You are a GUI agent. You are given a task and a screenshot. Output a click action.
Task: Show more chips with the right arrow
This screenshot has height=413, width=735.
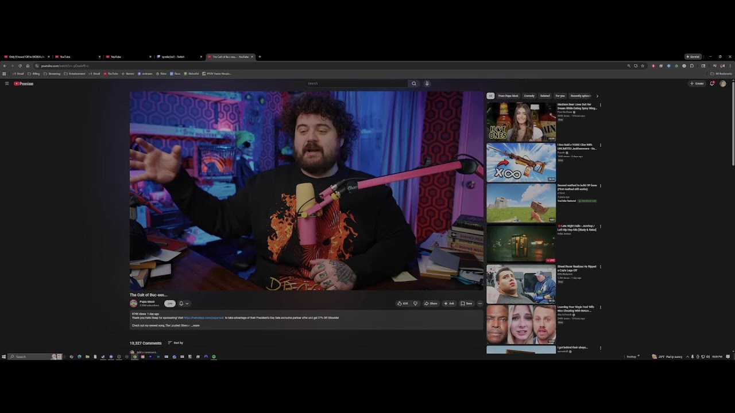coord(597,96)
